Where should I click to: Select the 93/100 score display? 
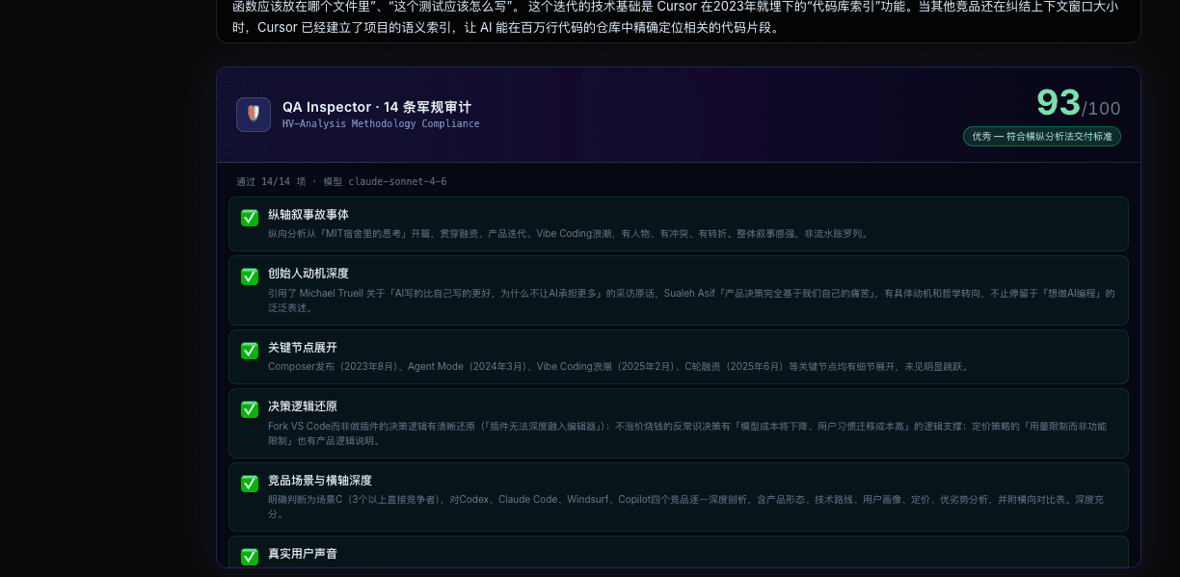click(x=1078, y=102)
